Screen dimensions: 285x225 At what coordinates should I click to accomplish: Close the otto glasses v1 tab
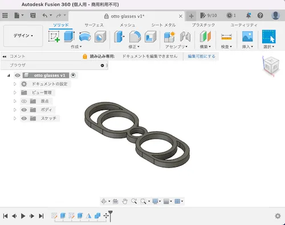pos(181,16)
